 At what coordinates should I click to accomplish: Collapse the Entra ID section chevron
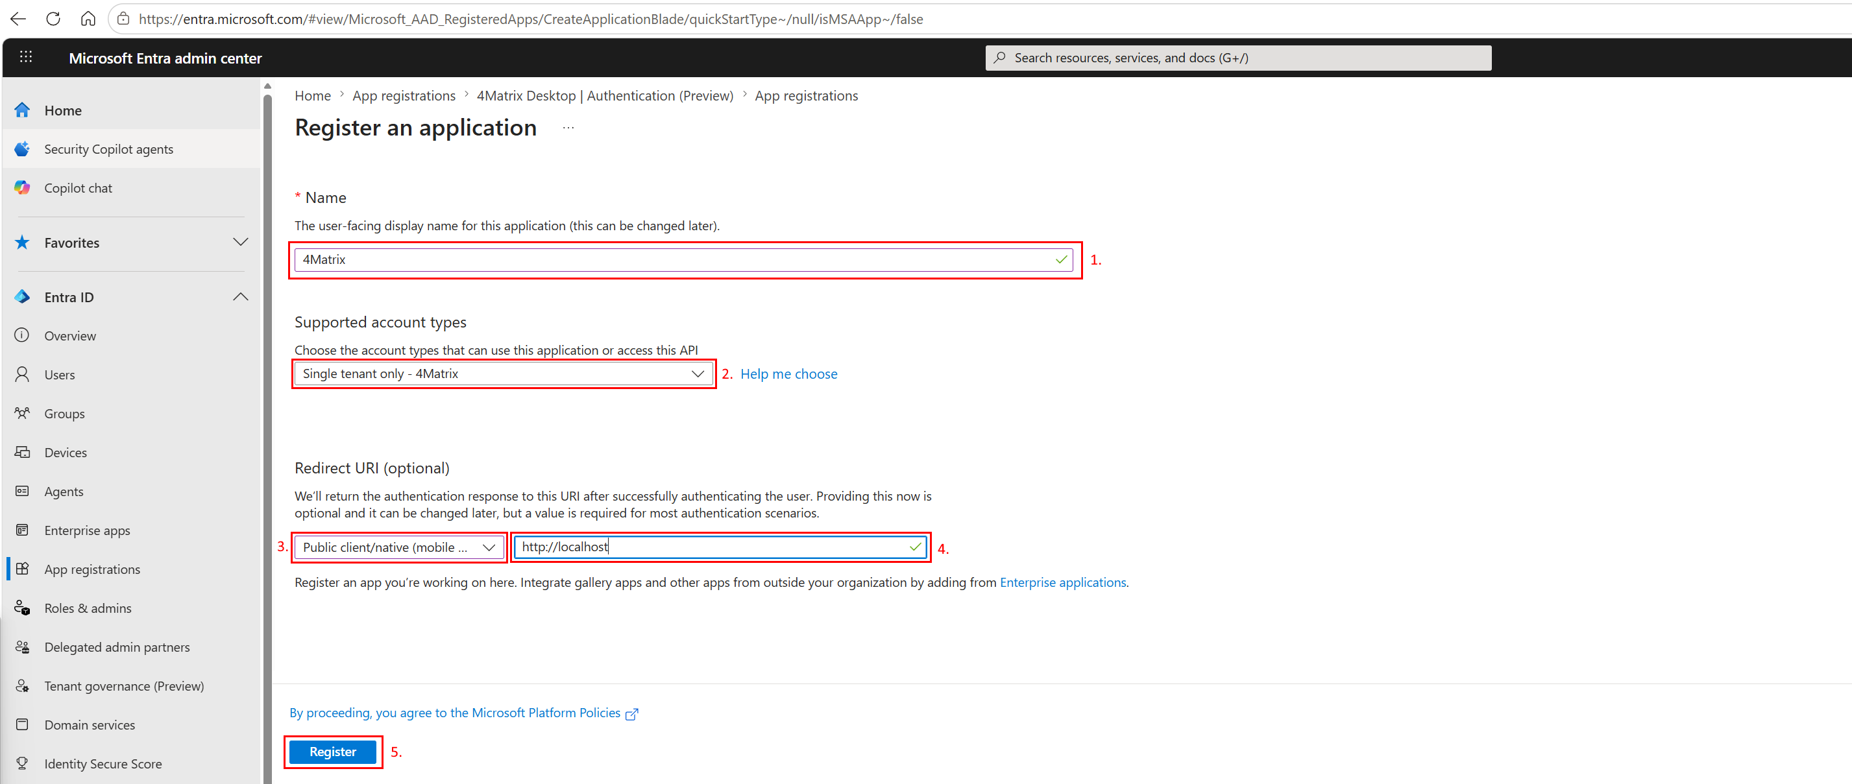click(x=241, y=297)
